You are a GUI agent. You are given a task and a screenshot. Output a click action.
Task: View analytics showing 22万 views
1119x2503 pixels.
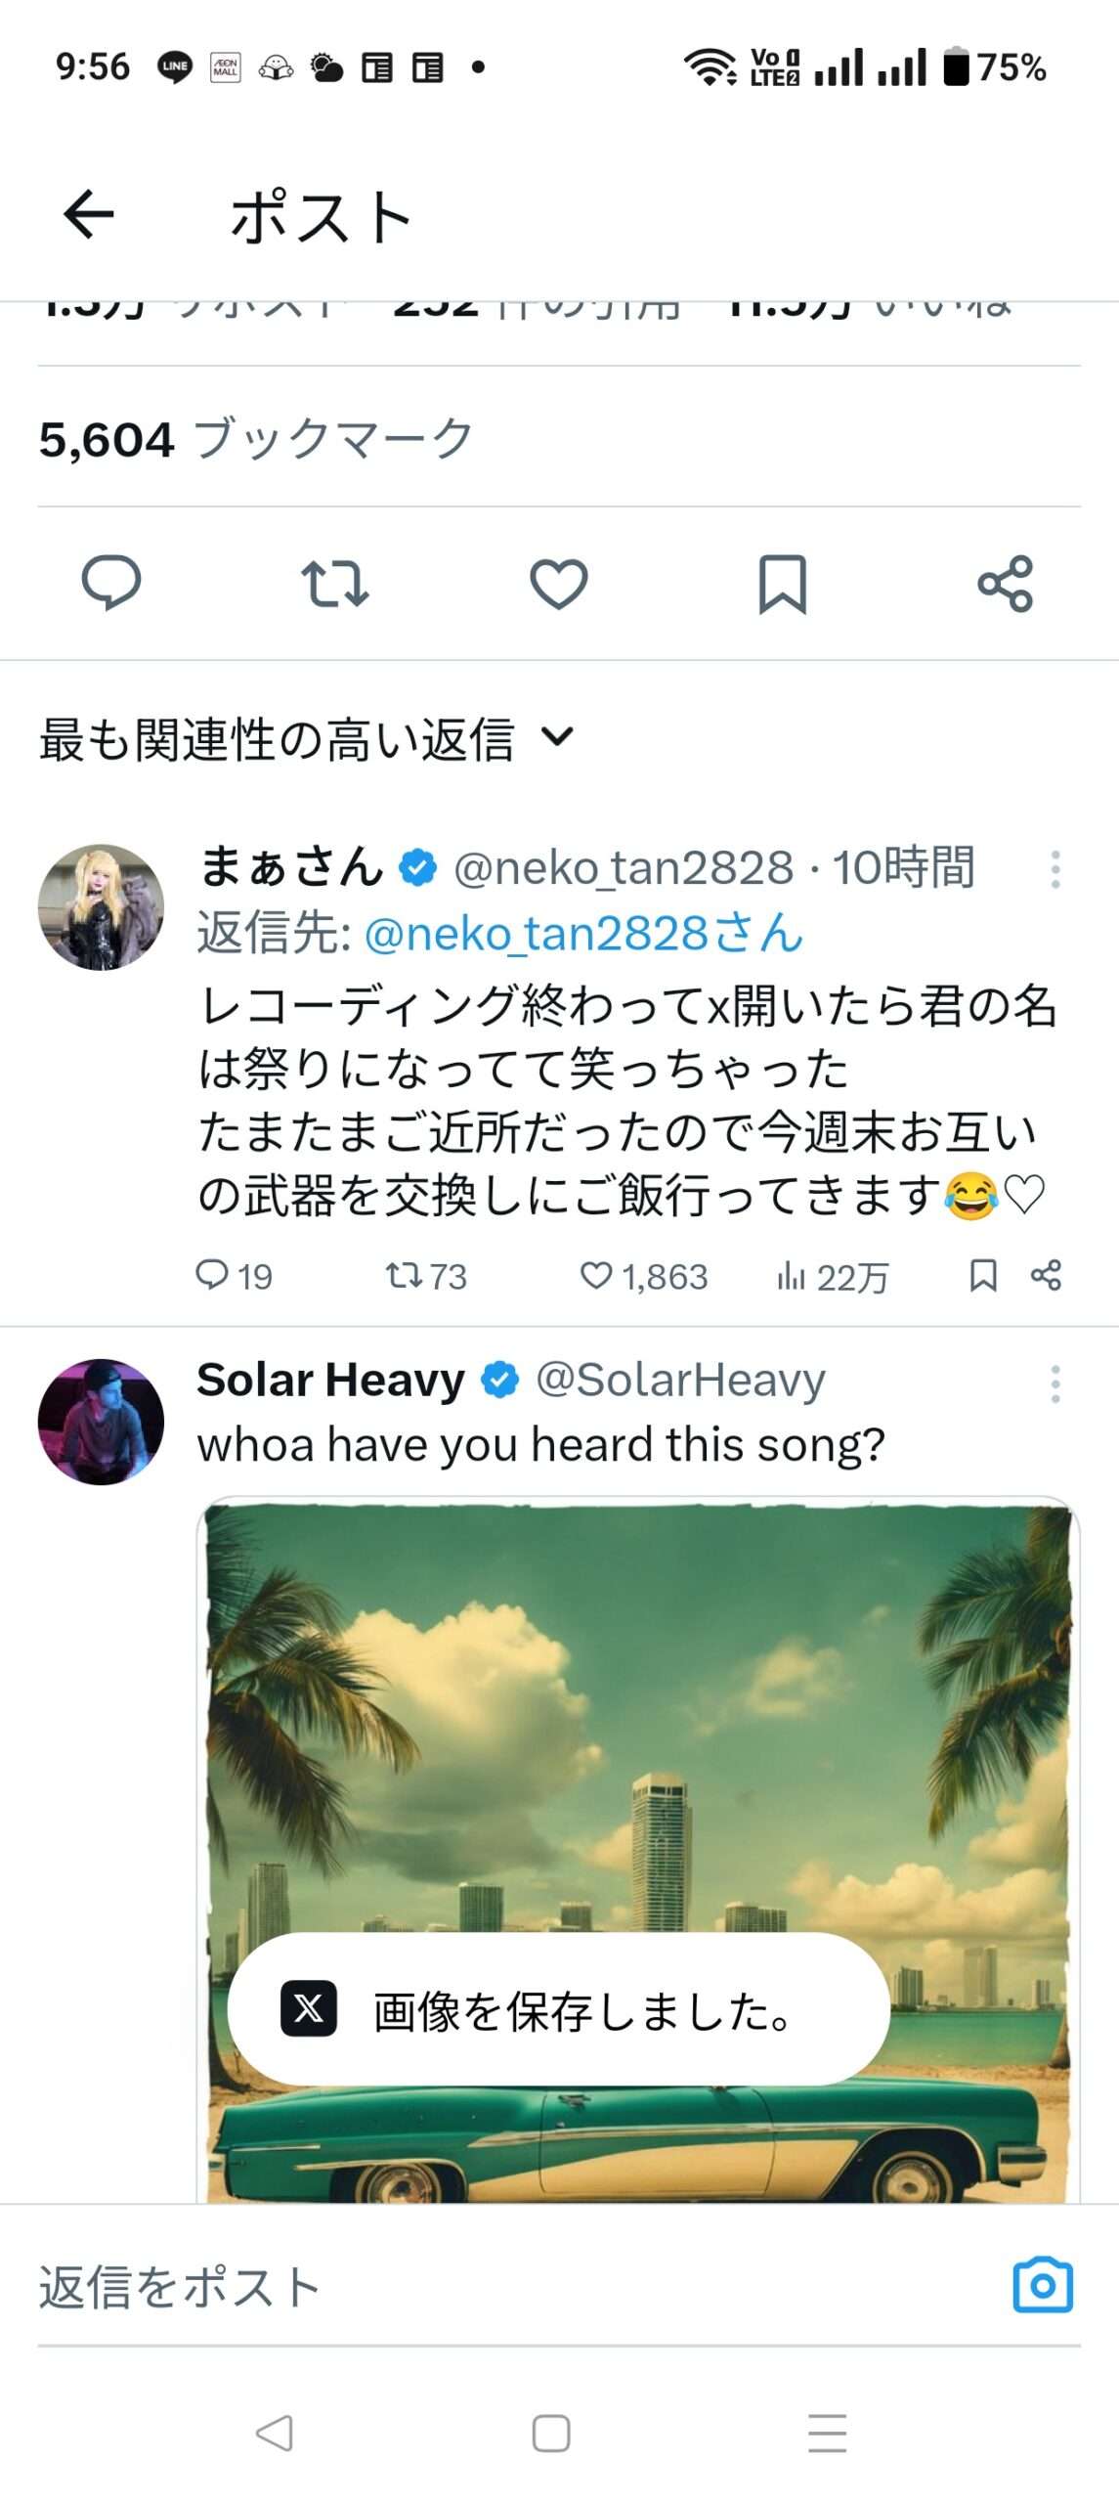(833, 1276)
